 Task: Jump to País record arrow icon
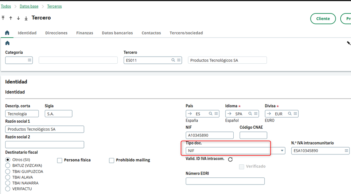[x=190, y=114]
